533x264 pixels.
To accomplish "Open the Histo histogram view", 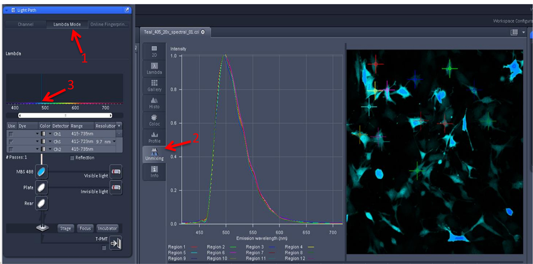I will 154,102.
